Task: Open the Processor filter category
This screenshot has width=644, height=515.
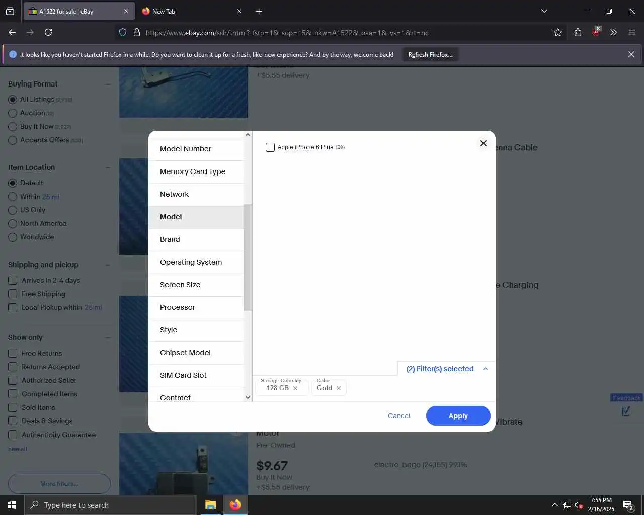Action: [196, 307]
